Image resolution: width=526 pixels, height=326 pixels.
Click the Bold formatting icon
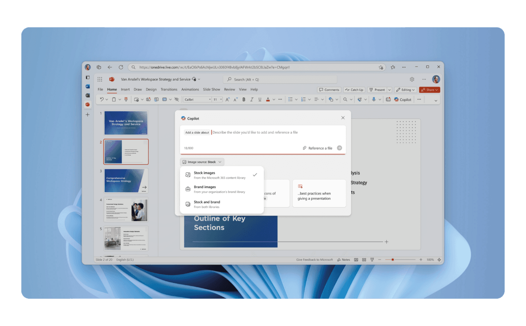[x=244, y=99]
